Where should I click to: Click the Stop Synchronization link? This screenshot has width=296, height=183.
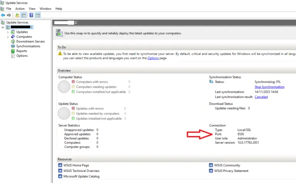pos(269,87)
